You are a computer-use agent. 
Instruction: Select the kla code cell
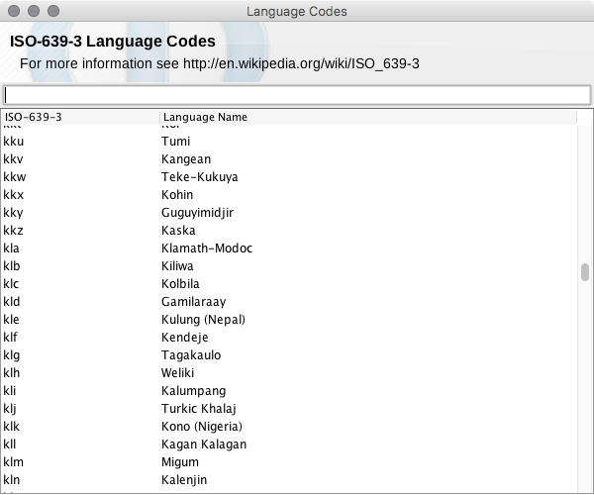point(11,248)
